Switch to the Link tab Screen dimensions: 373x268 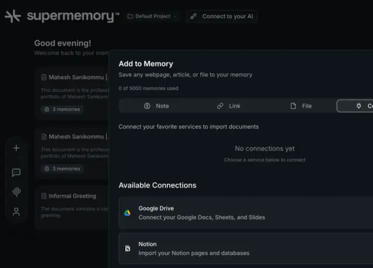[x=229, y=106]
